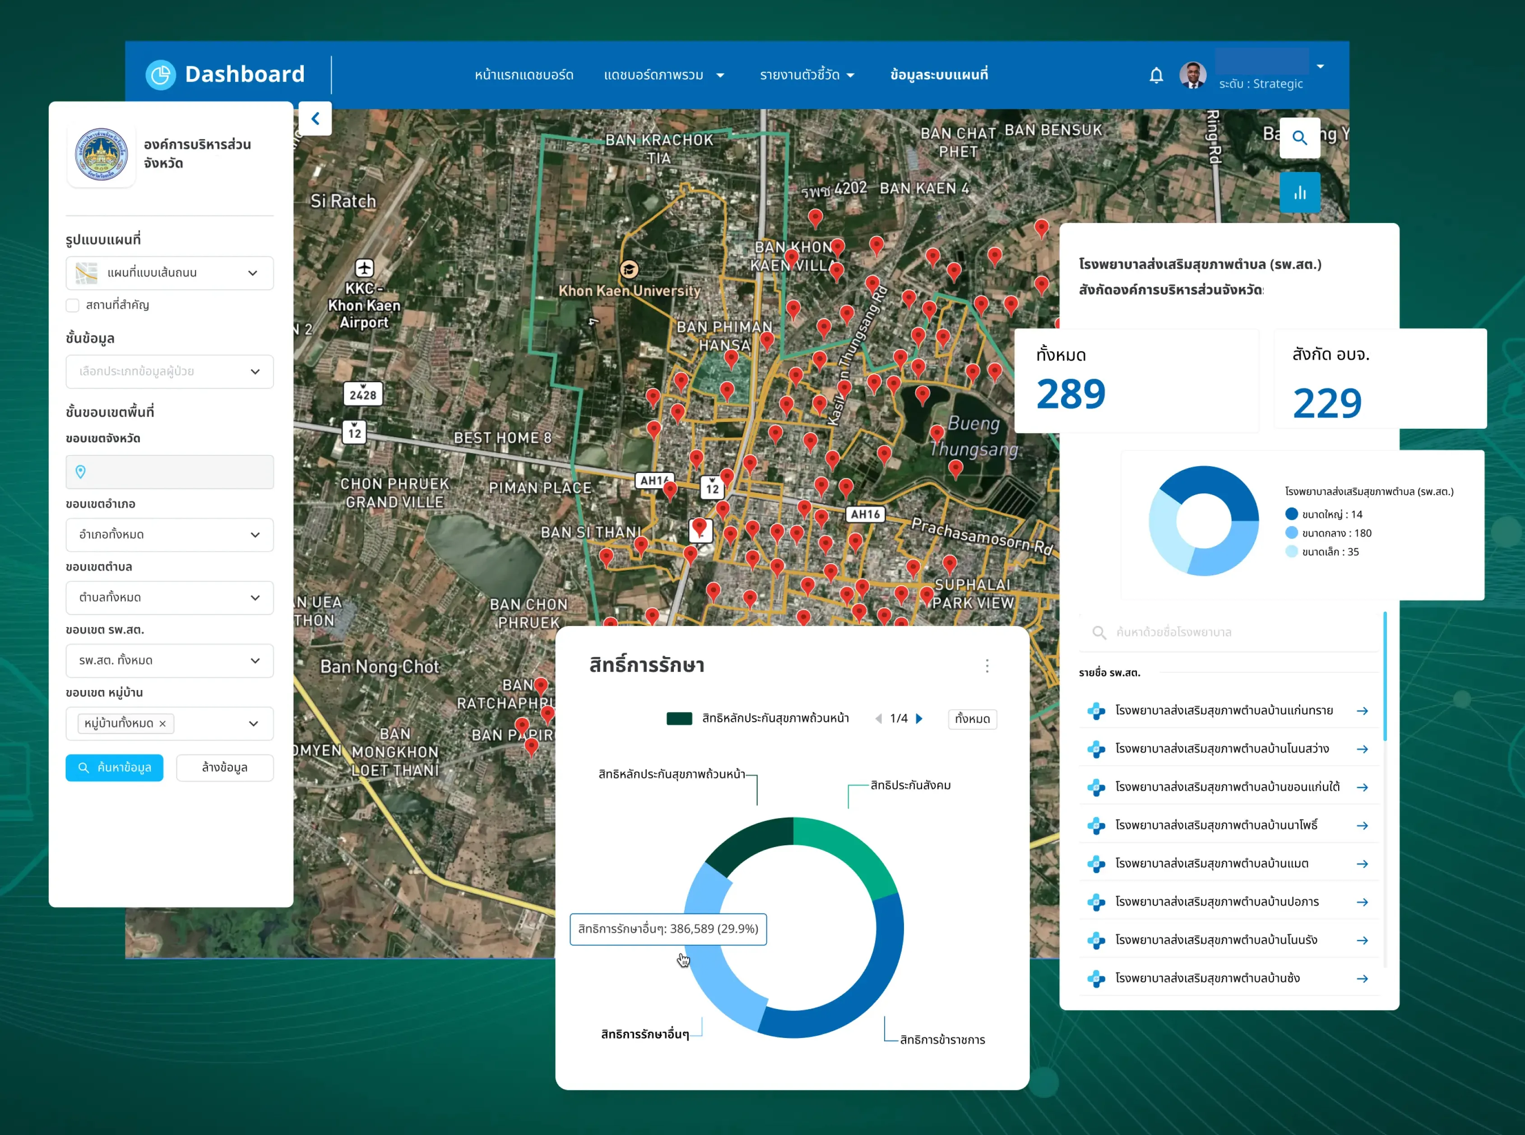This screenshot has width=1525, height=1135.
Task: Click the ทั้งหมด button in chart legend
Action: (x=972, y=718)
